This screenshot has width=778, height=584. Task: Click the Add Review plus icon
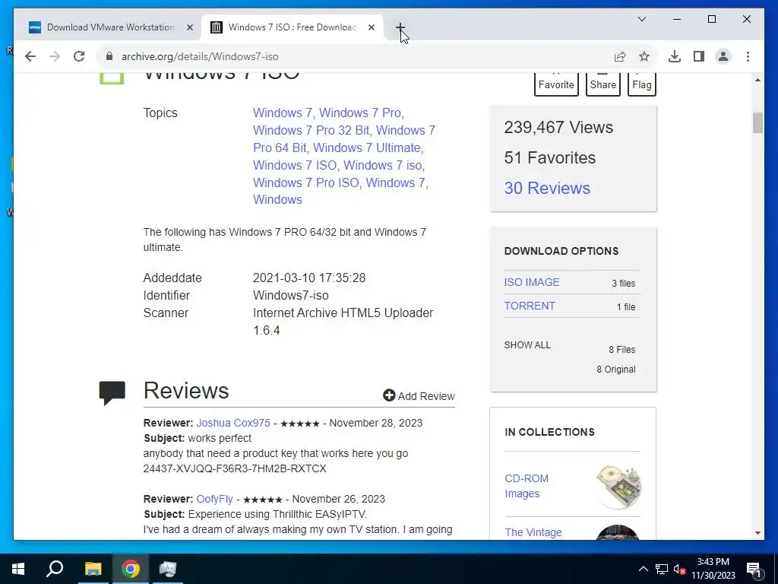[x=389, y=395]
